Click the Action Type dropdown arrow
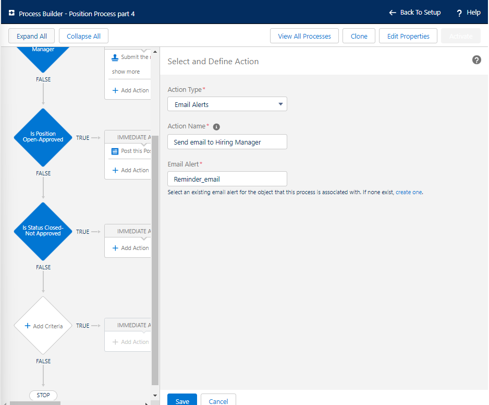 click(x=280, y=104)
